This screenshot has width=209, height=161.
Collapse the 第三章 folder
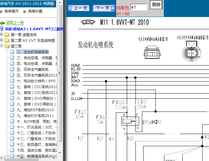pyautogui.click(x=1, y=46)
